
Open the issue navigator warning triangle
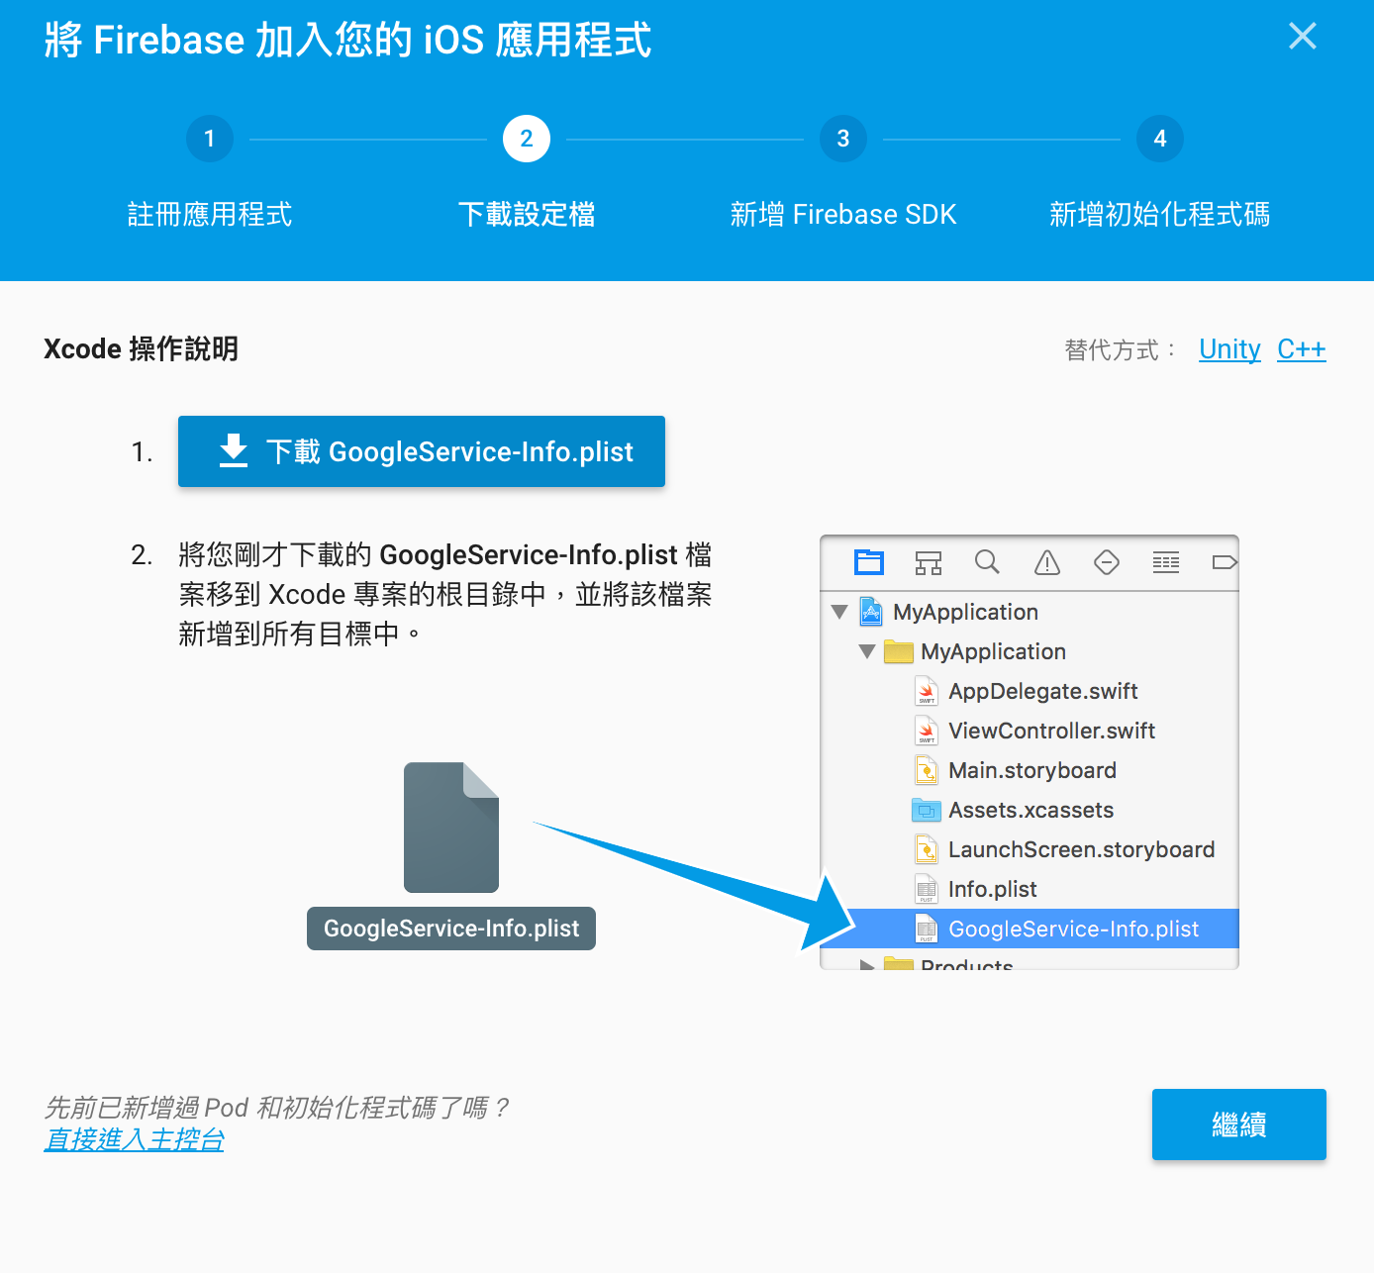click(x=1046, y=562)
